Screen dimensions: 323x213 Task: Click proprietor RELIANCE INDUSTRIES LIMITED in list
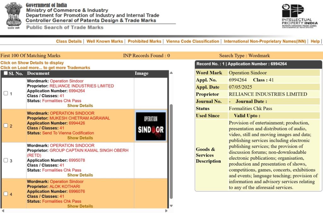tap(82, 86)
